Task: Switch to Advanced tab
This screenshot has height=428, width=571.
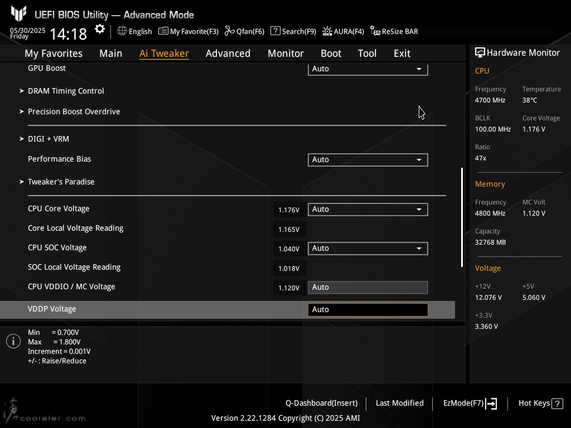Action: [x=228, y=53]
